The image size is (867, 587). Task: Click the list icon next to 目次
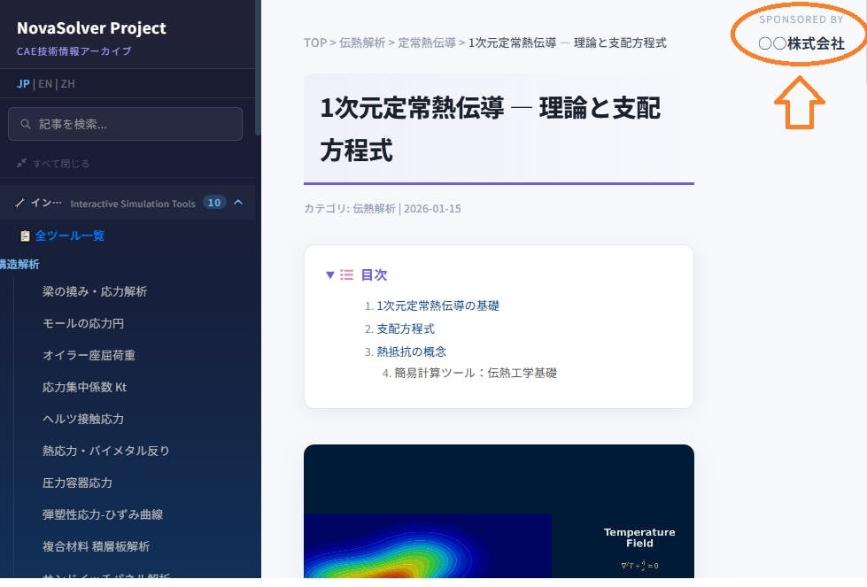pyautogui.click(x=346, y=275)
